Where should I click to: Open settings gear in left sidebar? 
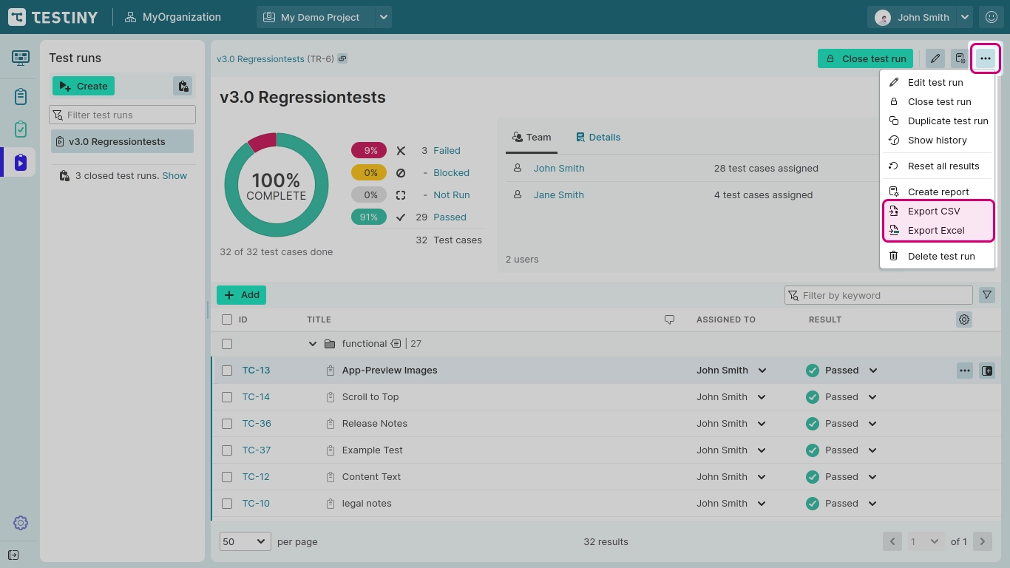coord(21,523)
